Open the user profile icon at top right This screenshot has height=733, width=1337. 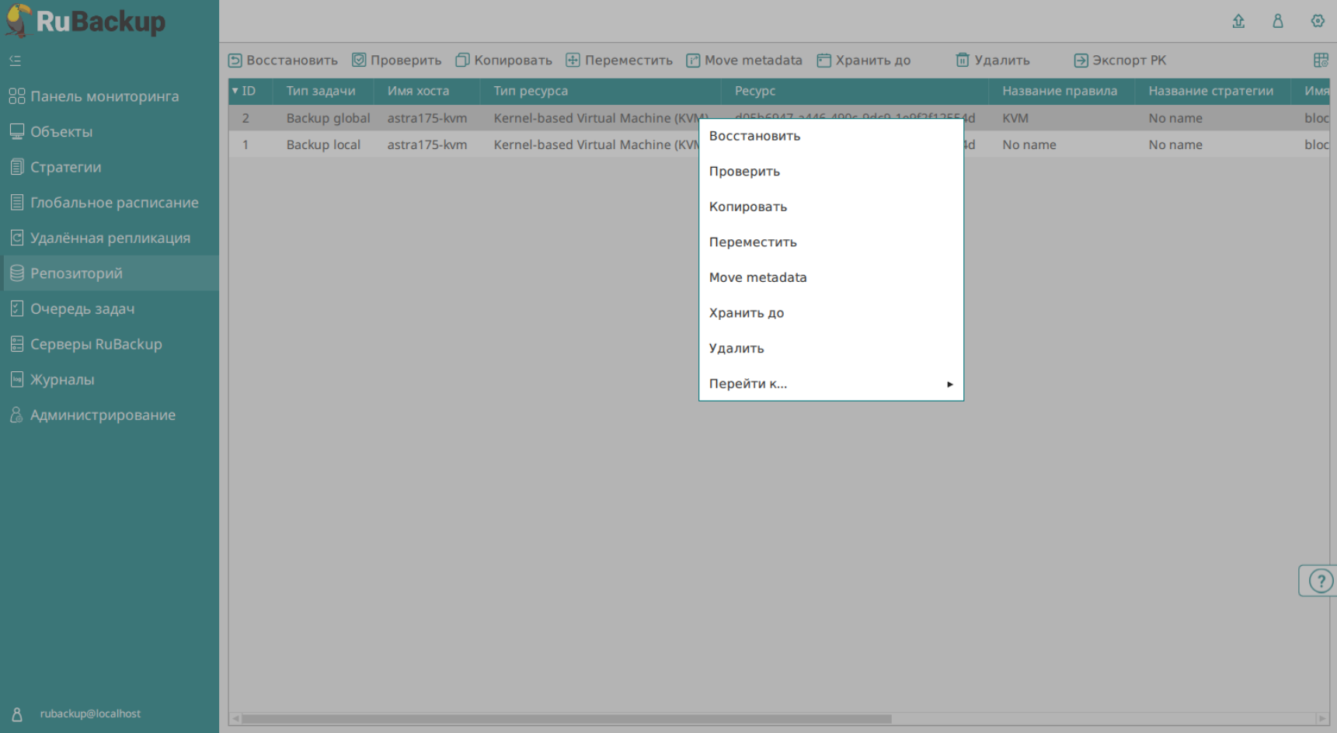click(1278, 21)
